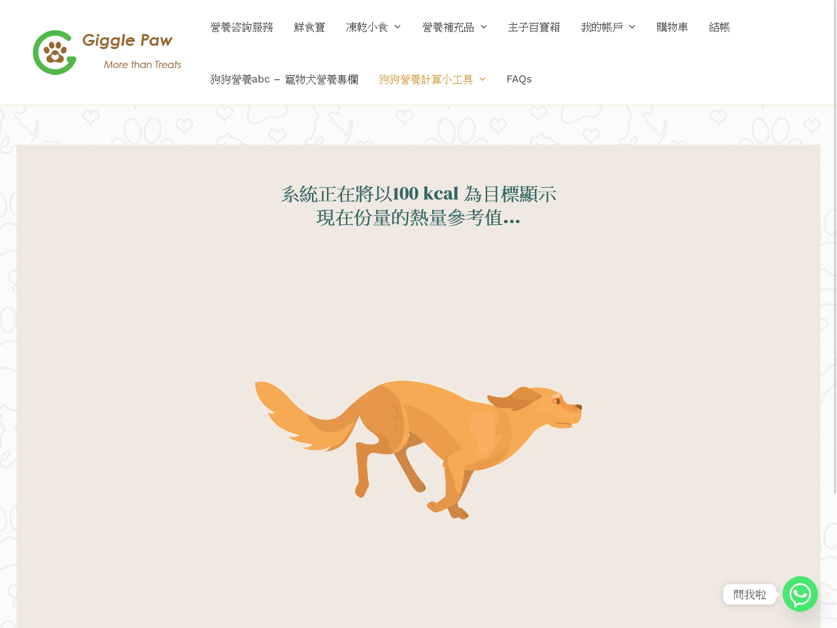Open the 主子百寶箱 menu item
The height and width of the screenshot is (628, 837).
click(x=534, y=27)
